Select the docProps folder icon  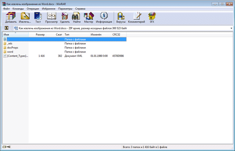coord(5,47)
